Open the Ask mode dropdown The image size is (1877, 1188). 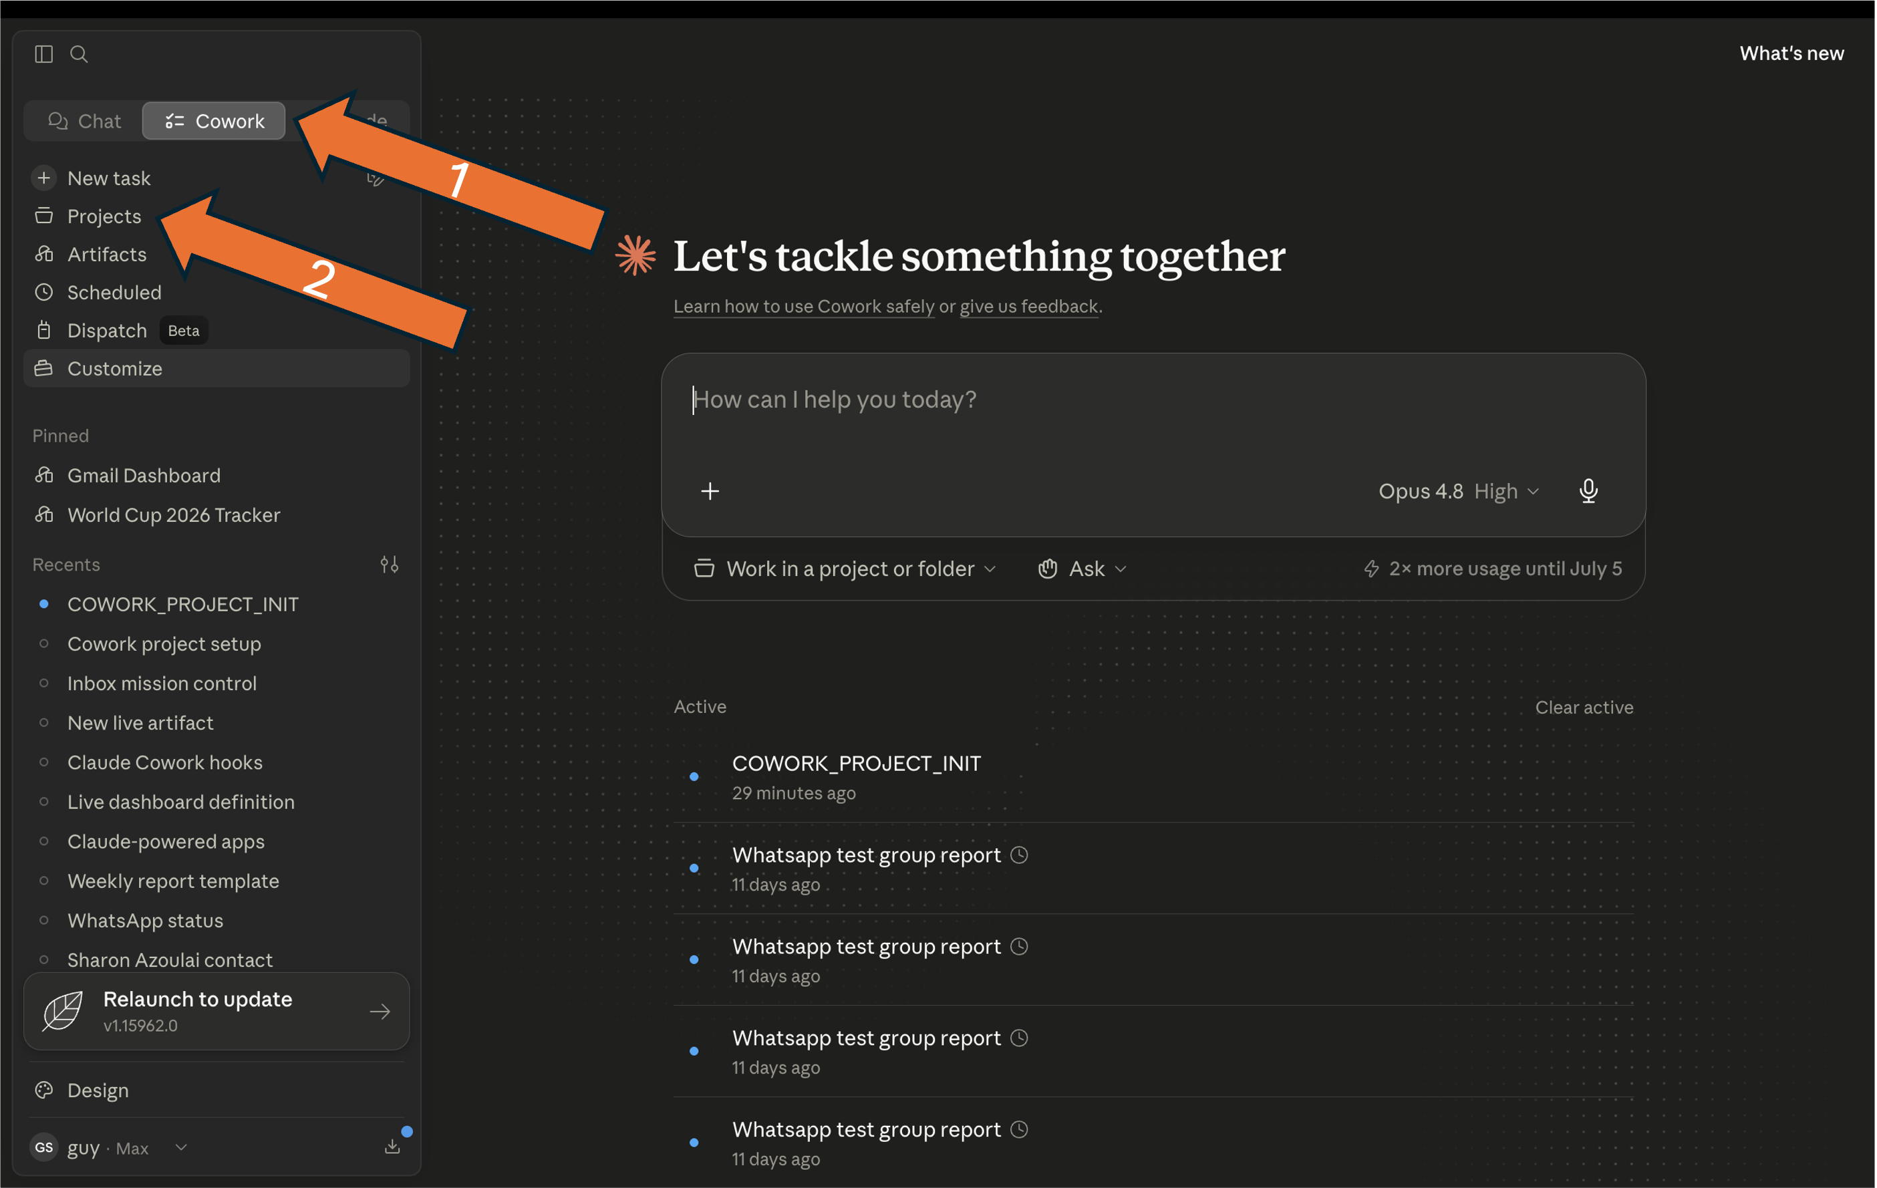pyautogui.click(x=1082, y=569)
